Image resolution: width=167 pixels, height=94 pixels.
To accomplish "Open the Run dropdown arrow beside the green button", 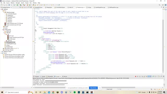I will [x=19, y=5].
